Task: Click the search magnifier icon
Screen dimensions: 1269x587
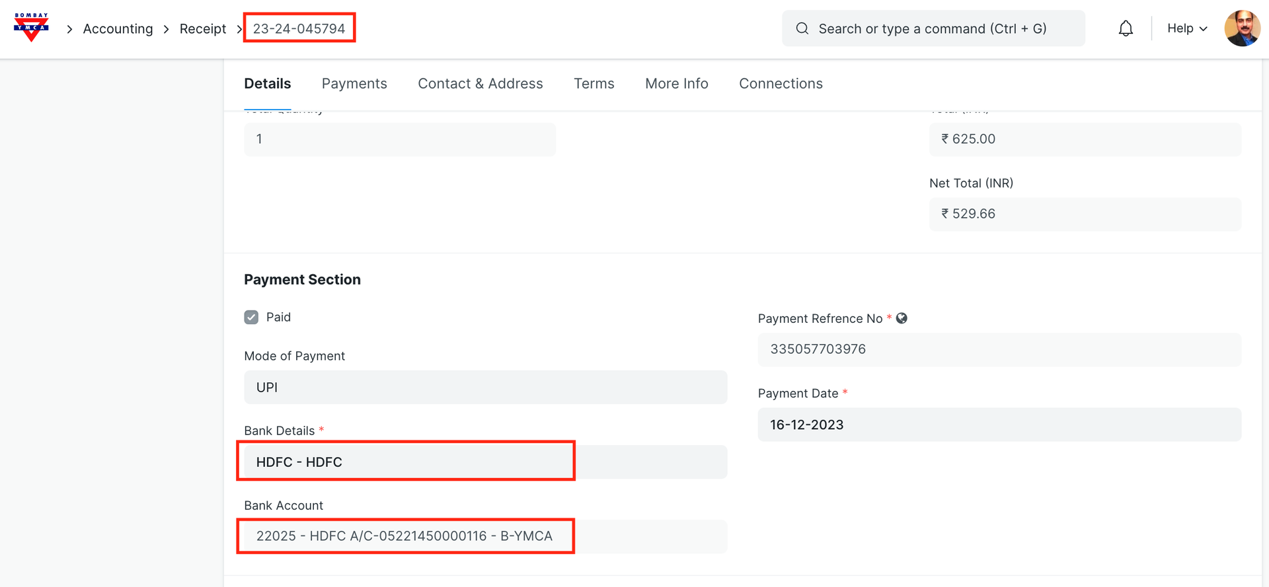Action: (x=802, y=28)
